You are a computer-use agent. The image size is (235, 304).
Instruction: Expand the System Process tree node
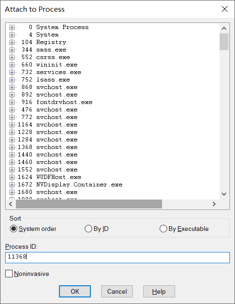coord(12,27)
